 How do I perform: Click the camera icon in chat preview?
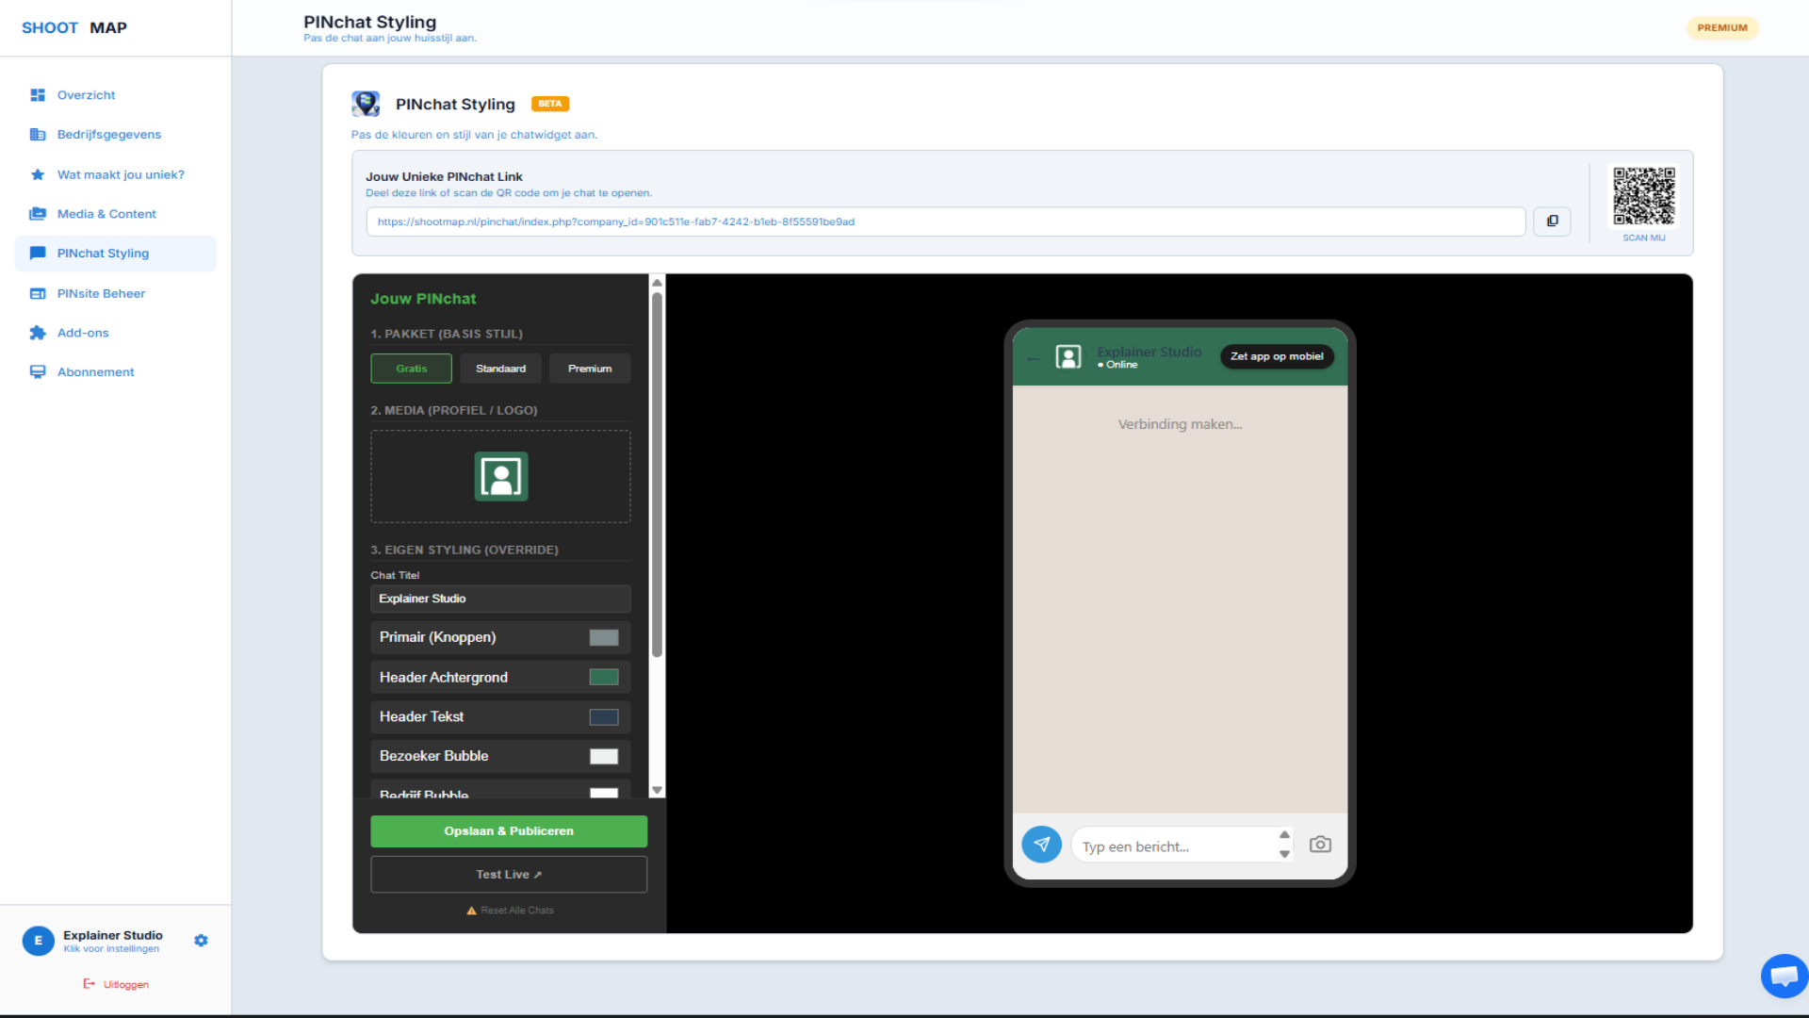(1320, 845)
